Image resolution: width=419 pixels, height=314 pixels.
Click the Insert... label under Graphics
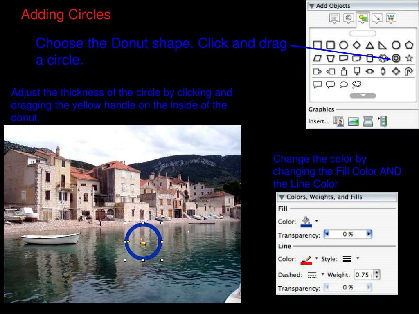(x=319, y=121)
